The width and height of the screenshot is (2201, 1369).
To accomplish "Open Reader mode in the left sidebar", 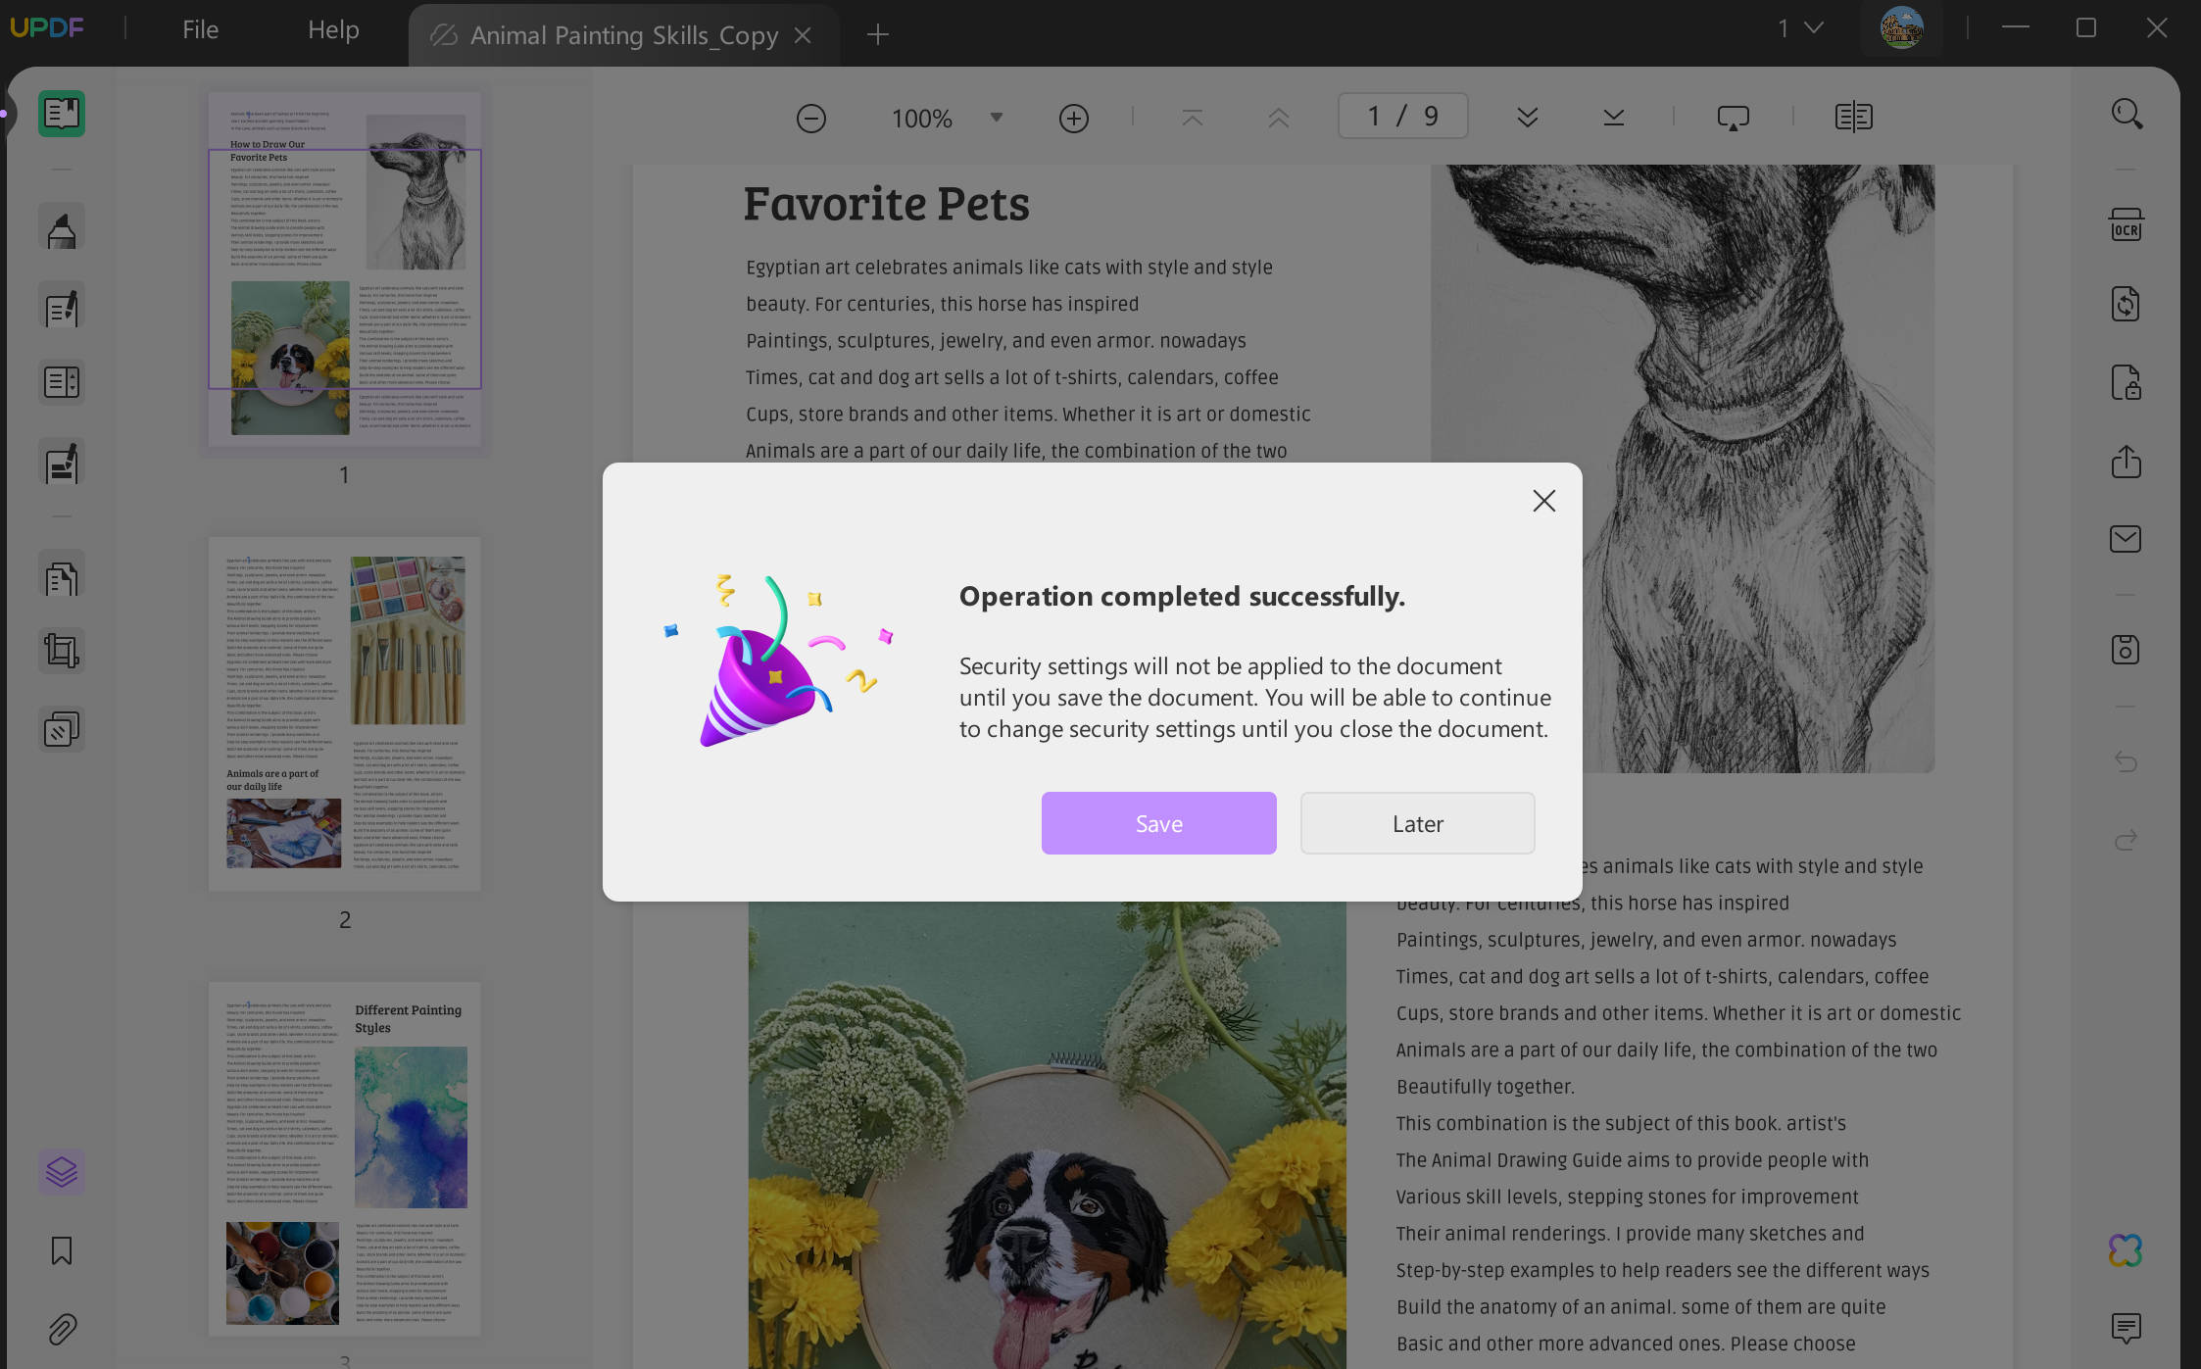I will [x=61, y=113].
